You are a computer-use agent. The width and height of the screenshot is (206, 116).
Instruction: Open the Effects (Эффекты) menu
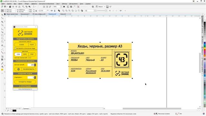(34, 4)
